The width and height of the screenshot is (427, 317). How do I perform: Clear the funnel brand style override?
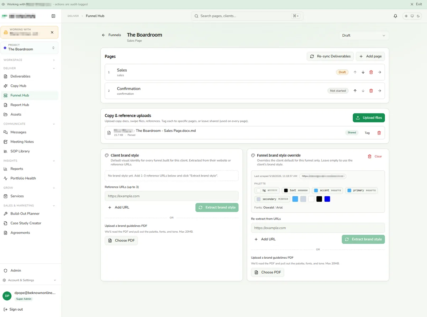[x=375, y=156]
